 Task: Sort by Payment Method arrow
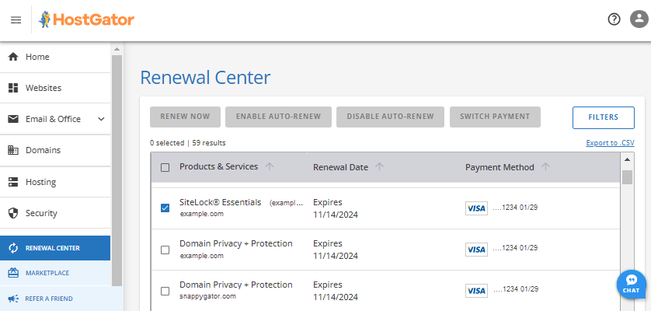545,166
